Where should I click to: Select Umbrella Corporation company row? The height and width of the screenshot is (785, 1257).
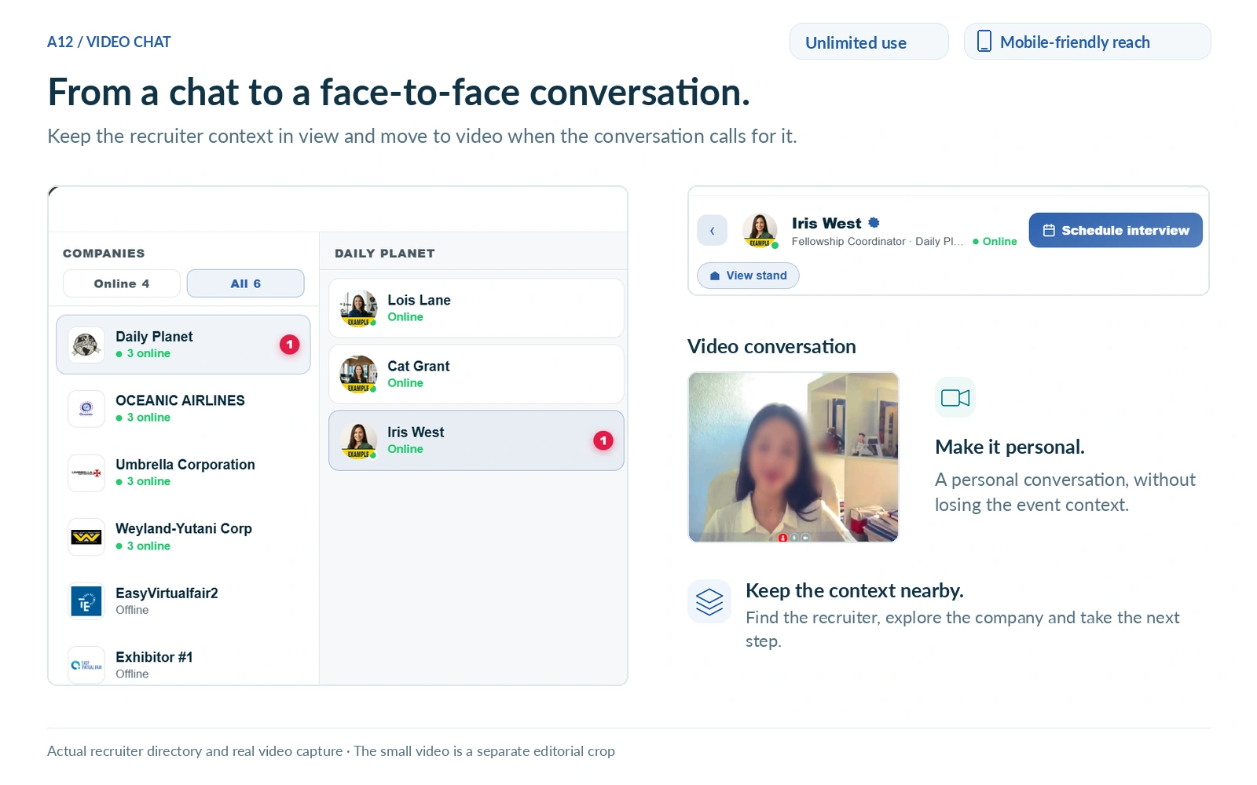click(x=183, y=473)
